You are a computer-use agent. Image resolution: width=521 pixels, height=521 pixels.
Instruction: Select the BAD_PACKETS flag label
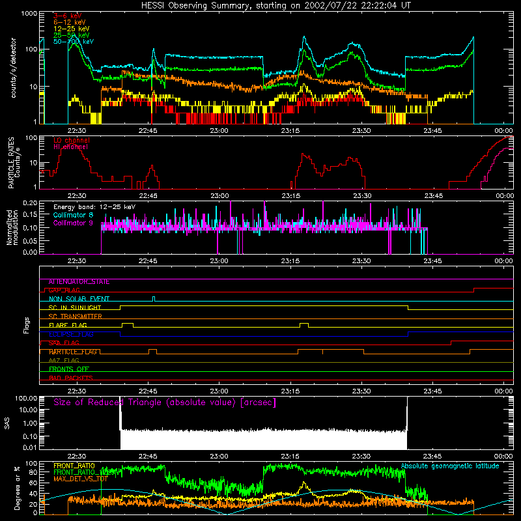tap(71, 378)
